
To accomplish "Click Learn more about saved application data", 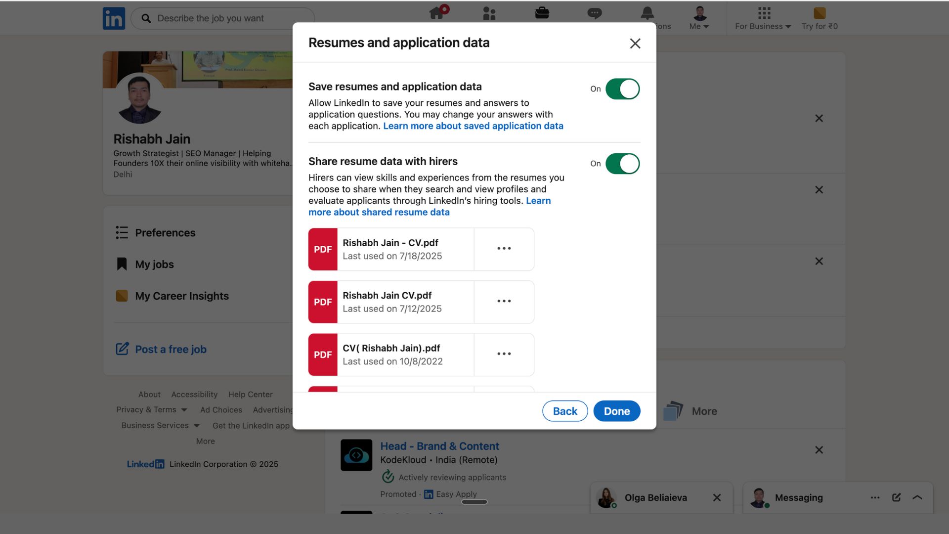I will [x=473, y=126].
